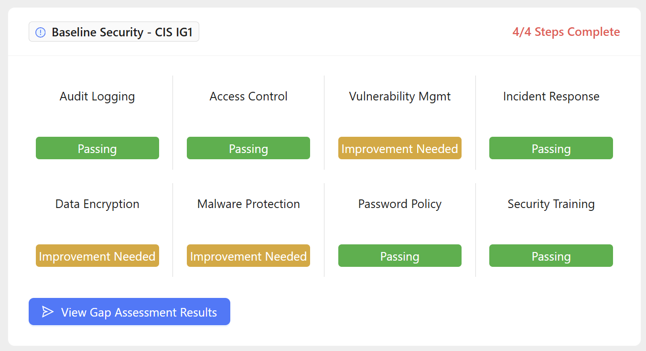
Task: Select the Improvement Needed badge for Vulnerability Mgmt
Action: tap(399, 148)
